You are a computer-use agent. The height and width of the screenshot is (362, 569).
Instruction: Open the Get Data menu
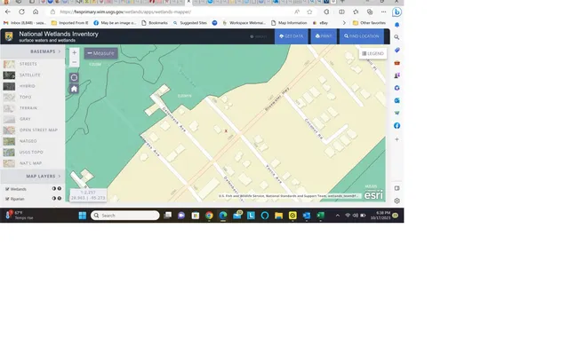[x=291, y=36]
